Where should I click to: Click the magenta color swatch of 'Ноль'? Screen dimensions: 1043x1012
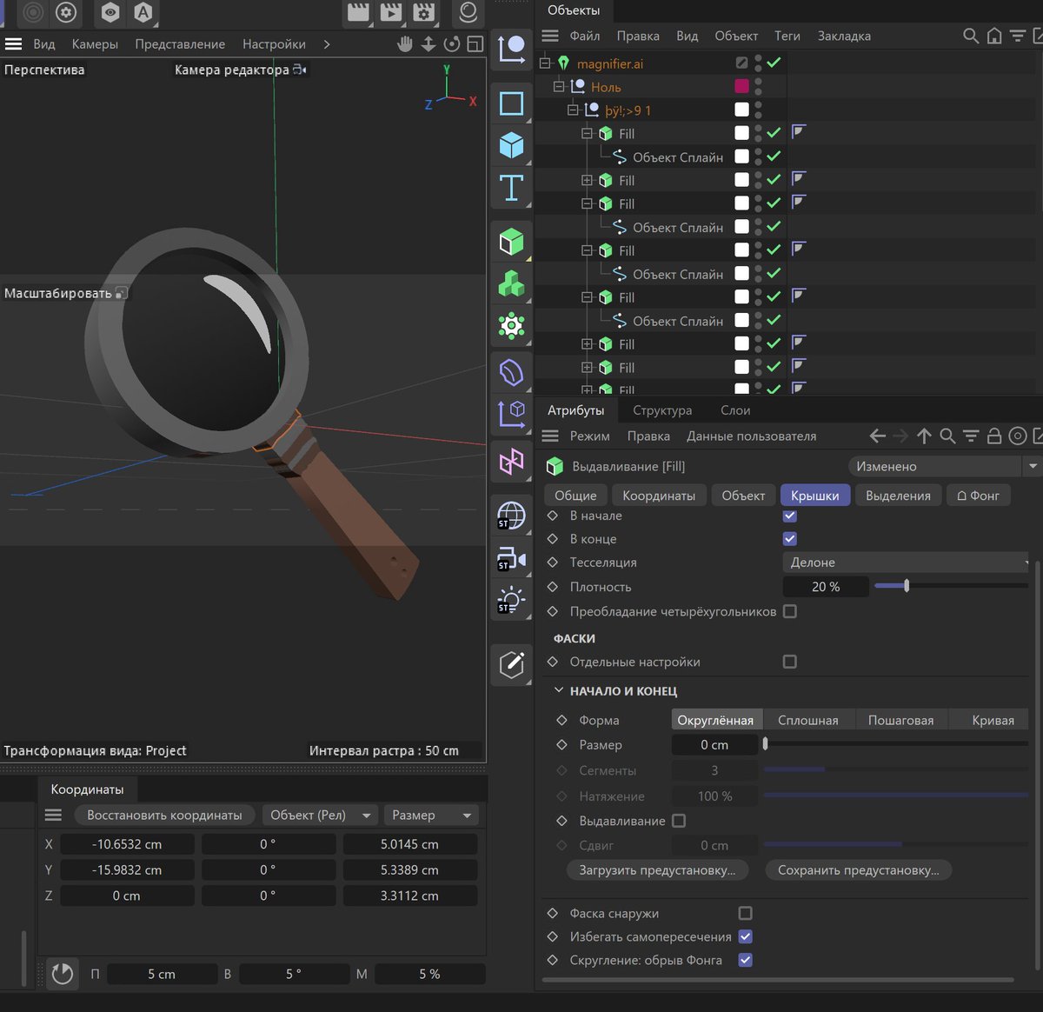pyautogui.click(x=741, y=86)
